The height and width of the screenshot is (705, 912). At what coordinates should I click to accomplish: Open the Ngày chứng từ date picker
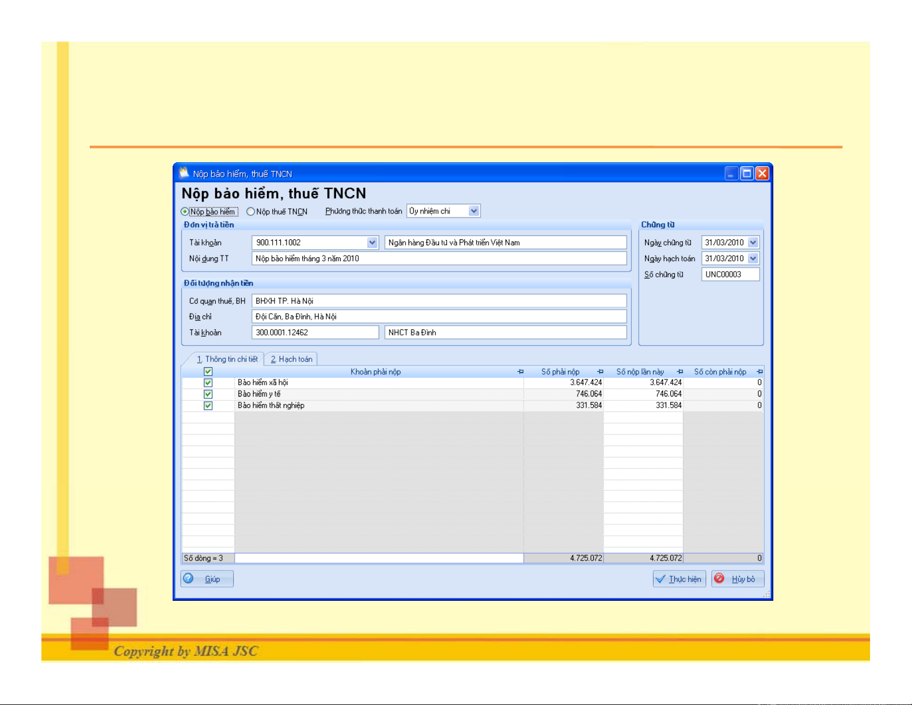[x=753, y=243]
